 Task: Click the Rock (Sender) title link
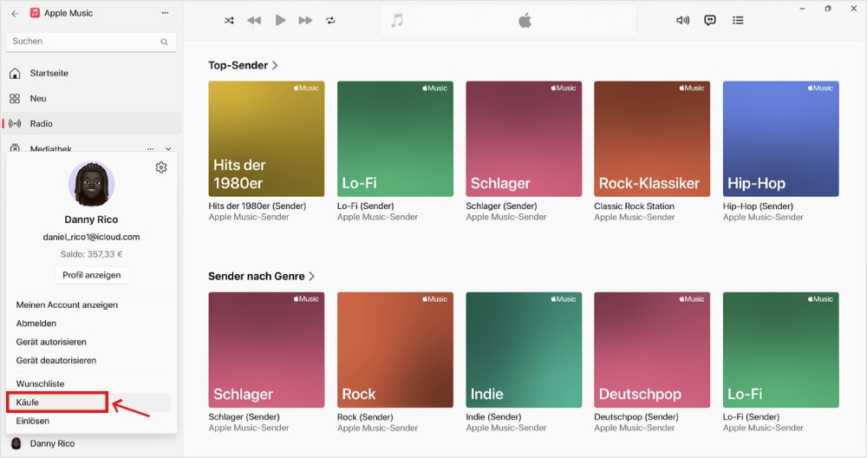pos(365,417)
